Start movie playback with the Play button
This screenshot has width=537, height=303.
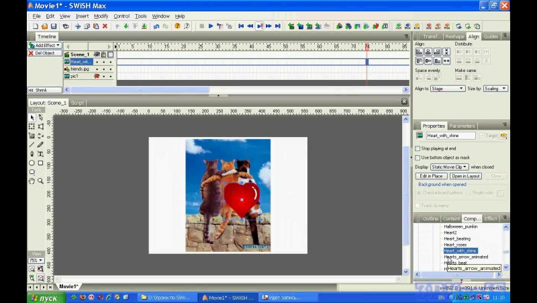tap(211, 26)
